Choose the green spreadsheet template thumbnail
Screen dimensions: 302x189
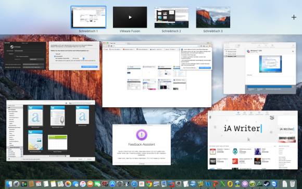click(x=57, y=142)
